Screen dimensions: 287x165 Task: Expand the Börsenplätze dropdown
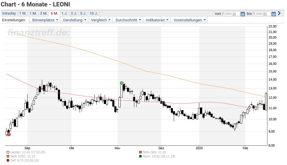(x=45, y=20)
